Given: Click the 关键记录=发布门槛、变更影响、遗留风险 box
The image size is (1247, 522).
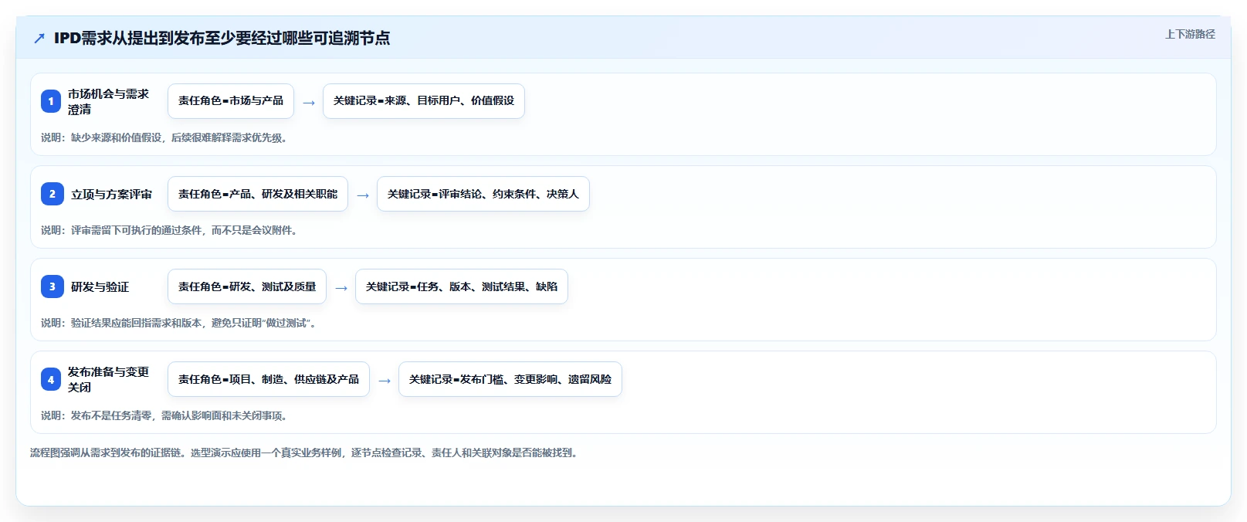Looking at the screenshot, I should [510, 379].
